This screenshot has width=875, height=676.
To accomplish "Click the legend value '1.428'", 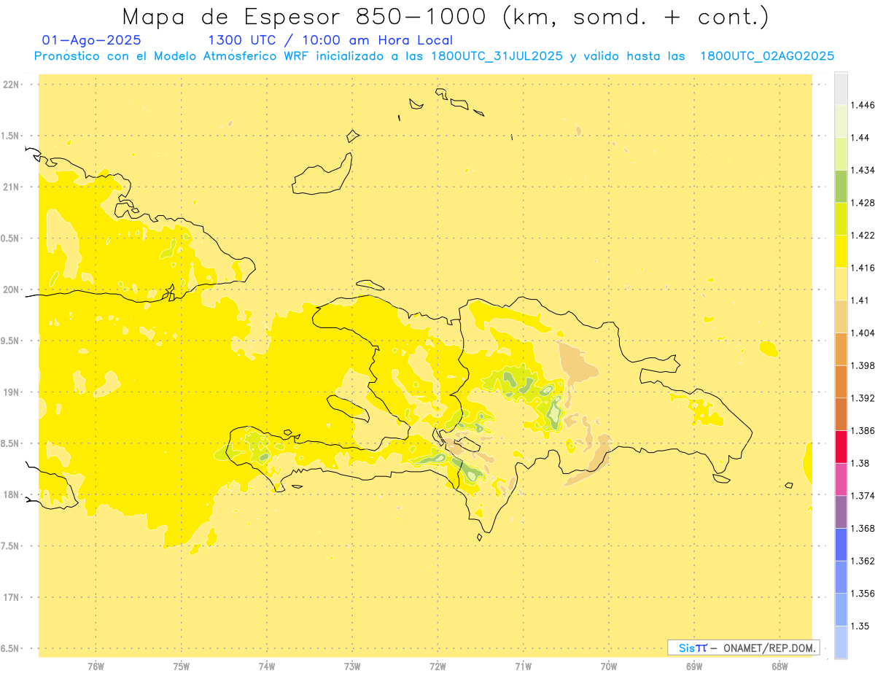I will coord(863,203).
